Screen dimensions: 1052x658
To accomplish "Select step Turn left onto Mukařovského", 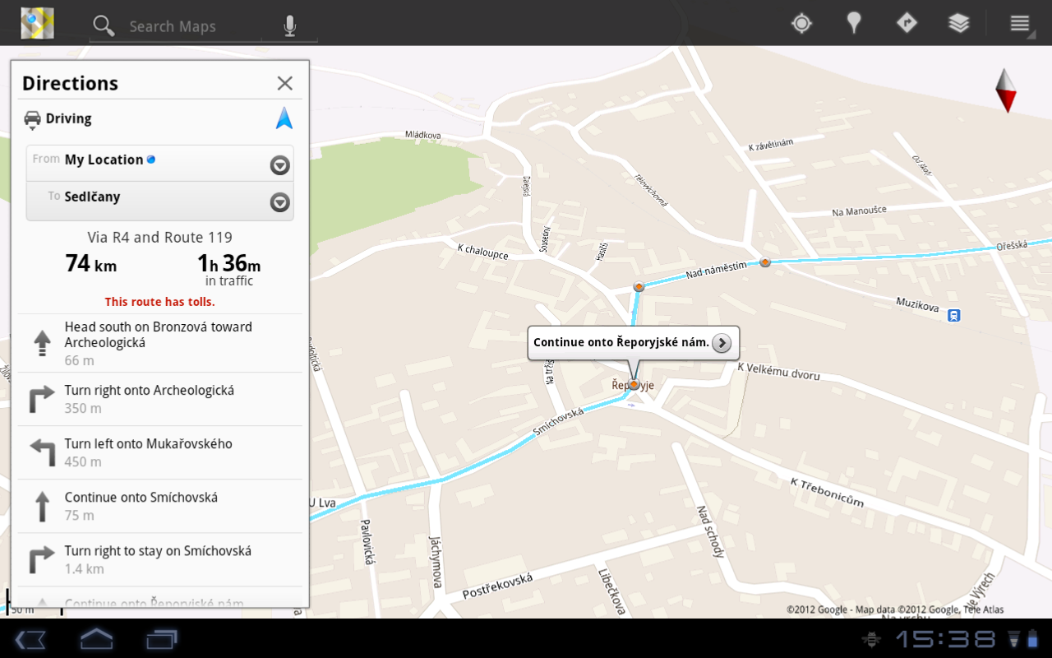I will coord(160,452).
